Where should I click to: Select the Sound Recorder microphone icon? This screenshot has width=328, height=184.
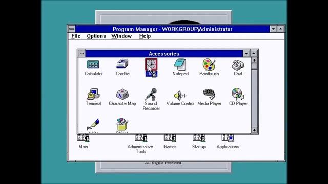(151, 94)
